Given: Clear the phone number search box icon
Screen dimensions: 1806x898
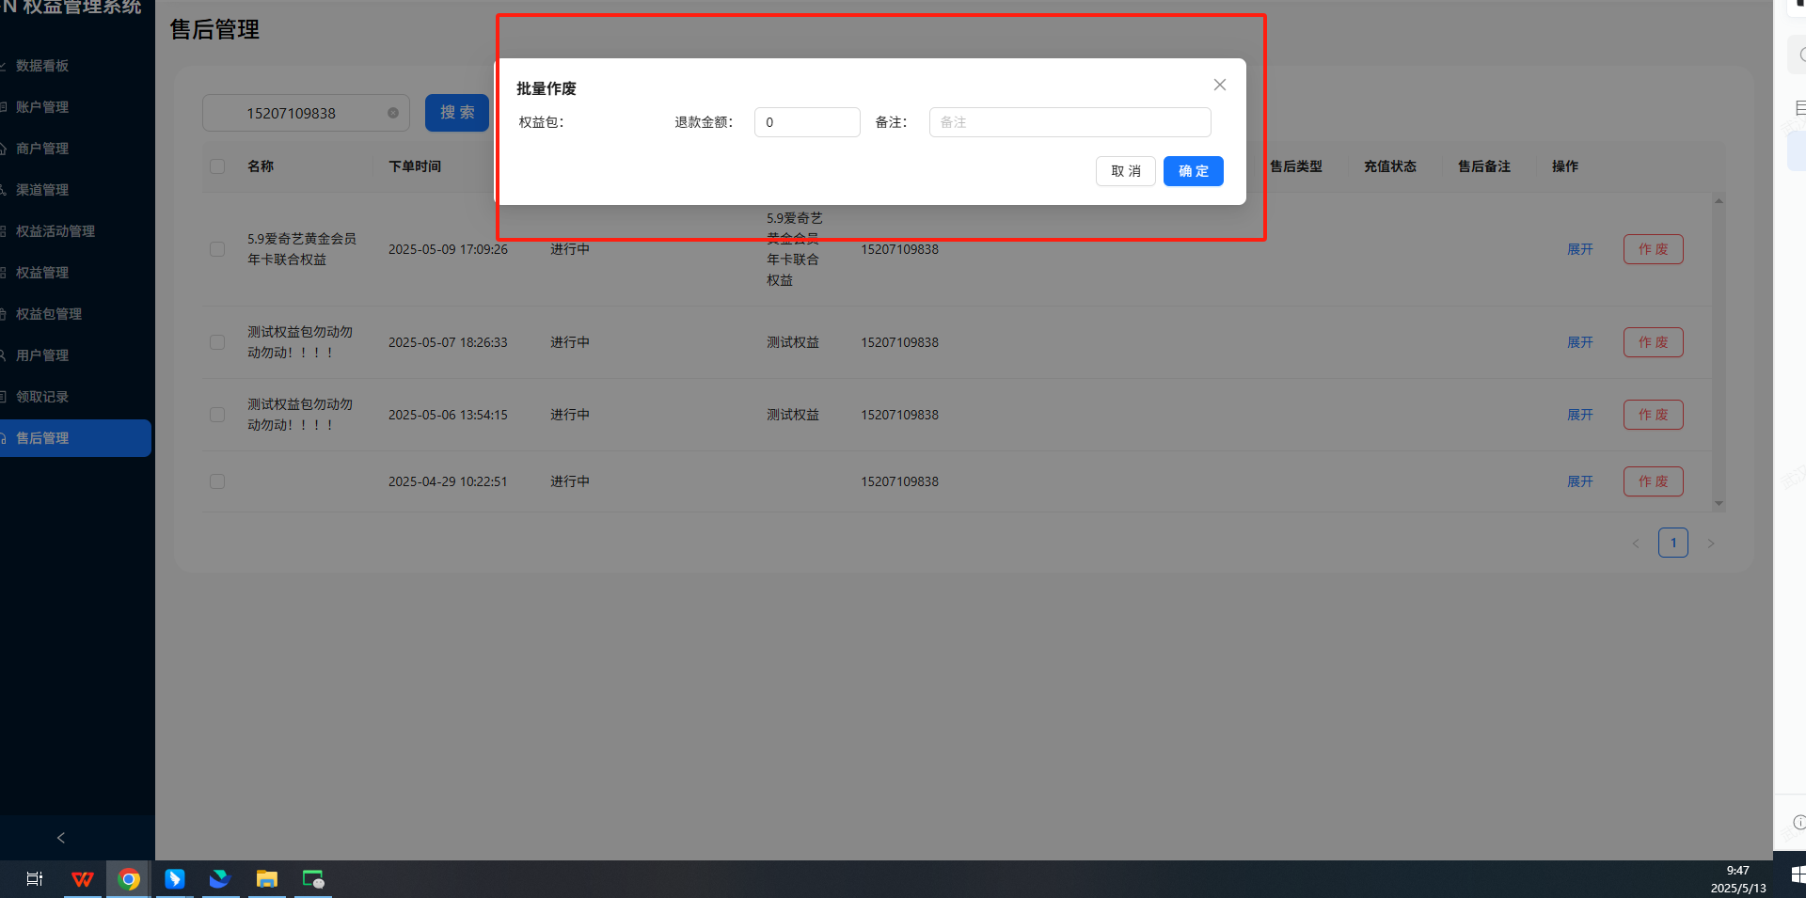Looking at the screenshot, I should [393, 113].
